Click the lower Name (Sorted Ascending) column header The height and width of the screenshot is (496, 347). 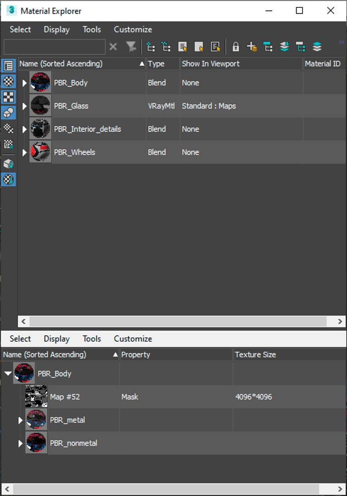pyautogui.click(x=61, y=355)
